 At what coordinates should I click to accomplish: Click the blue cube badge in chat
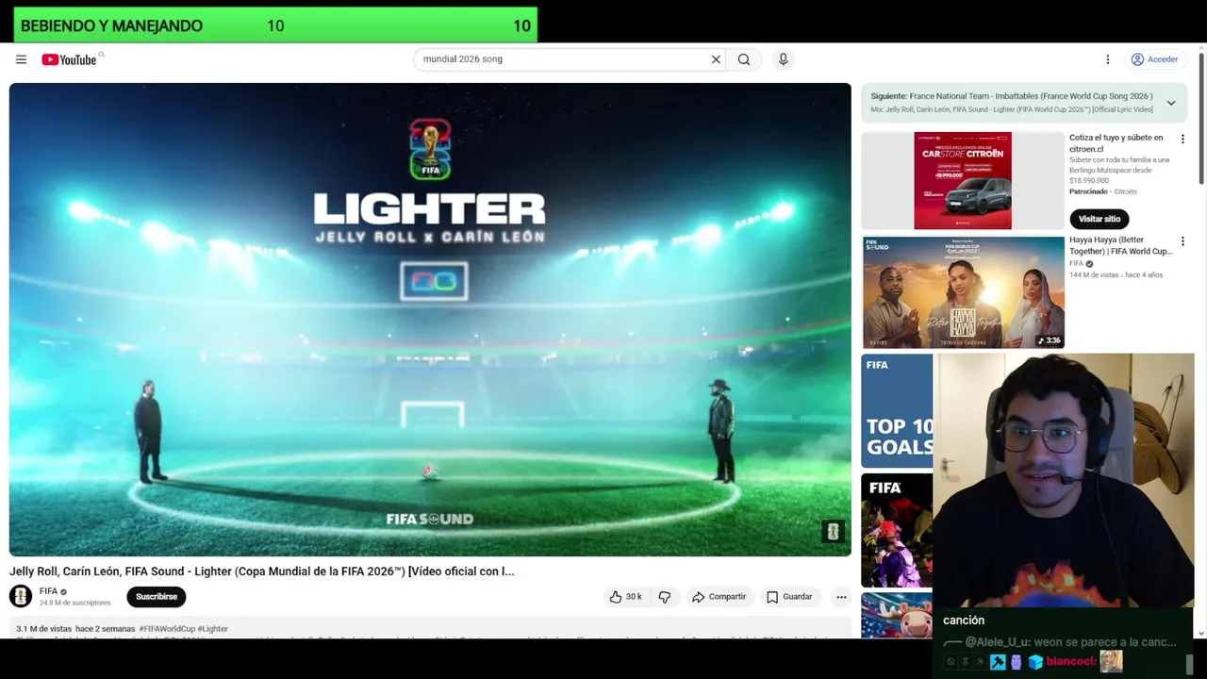coord(1035,662)
